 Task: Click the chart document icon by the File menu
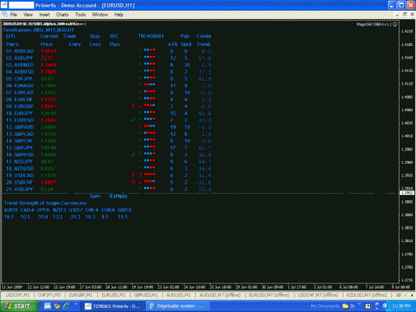click(x=5, y=15)
